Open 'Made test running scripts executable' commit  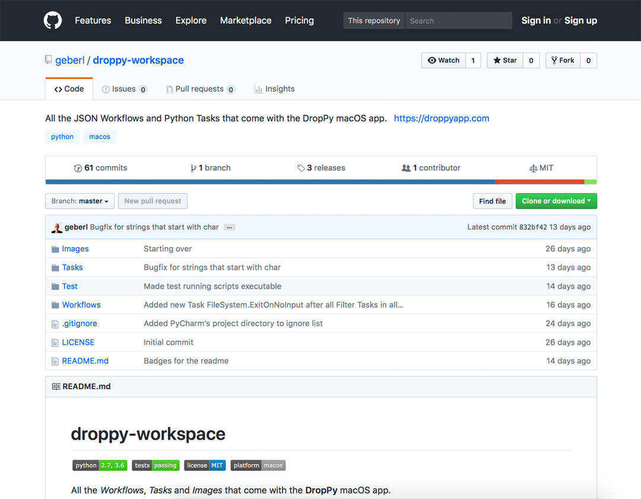212,286
